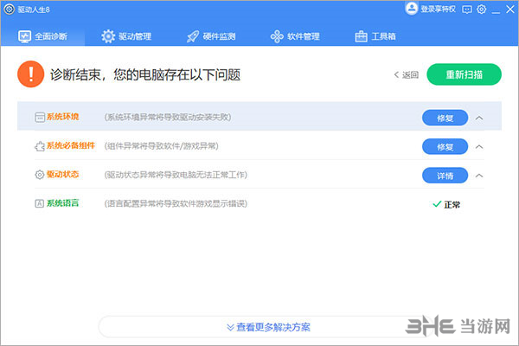Collapse the 驱动状态 row chevron
Image resolution: width=519 pixels, height=346 pixels.
[479, 176]
